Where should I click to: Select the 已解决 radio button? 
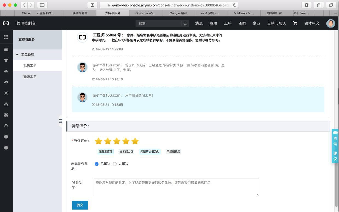(97, 164)
